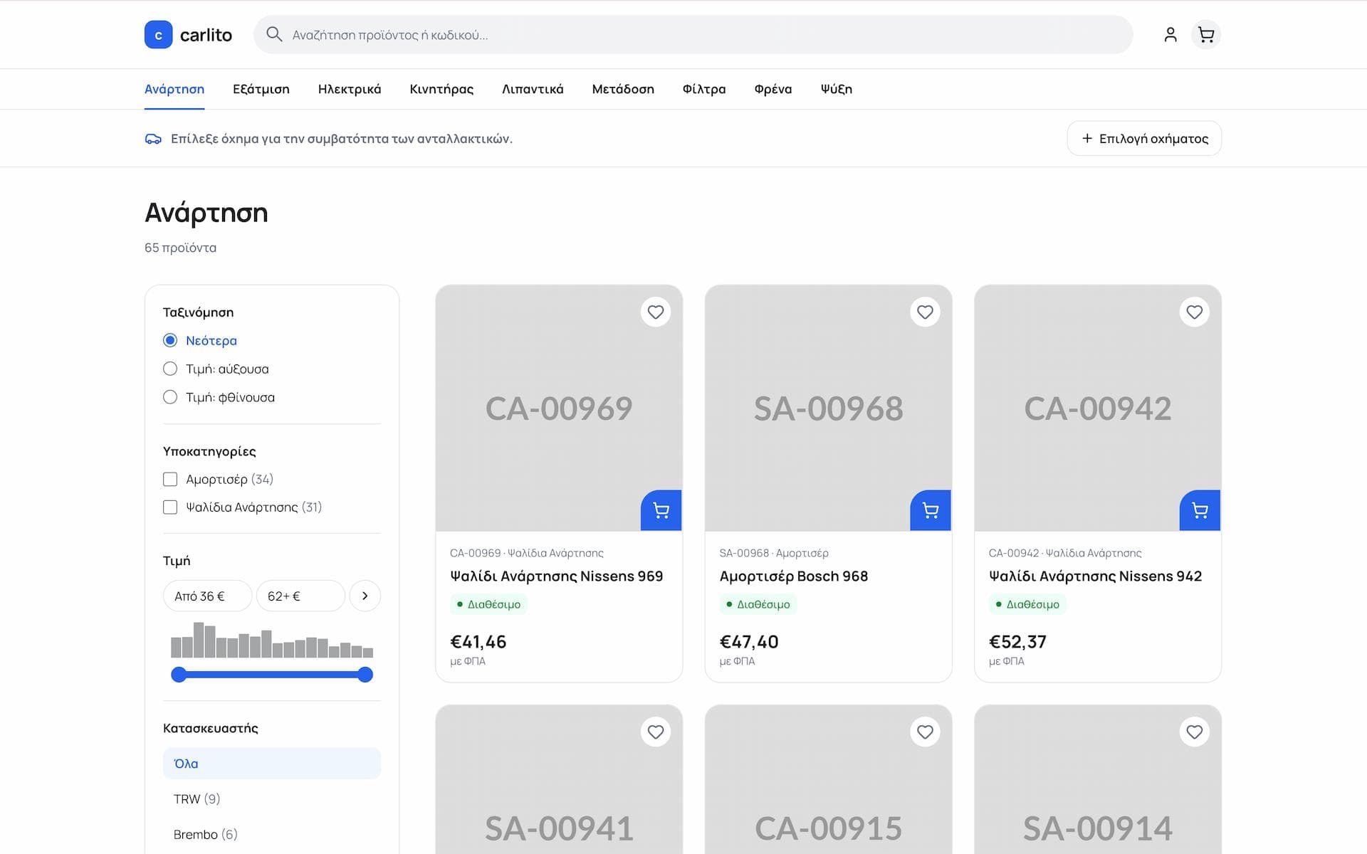This screenshot has width=1367, height=854.
Task: Click the search magnifier icon
Action: pos(274,34)
